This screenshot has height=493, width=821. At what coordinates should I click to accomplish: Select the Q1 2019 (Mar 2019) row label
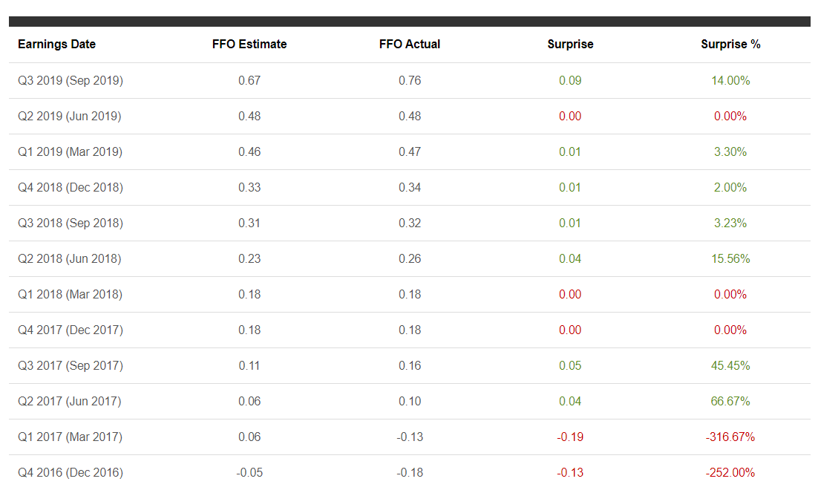(70, 151)
